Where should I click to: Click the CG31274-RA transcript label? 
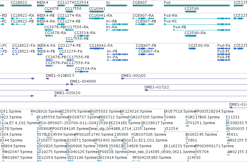69,16
